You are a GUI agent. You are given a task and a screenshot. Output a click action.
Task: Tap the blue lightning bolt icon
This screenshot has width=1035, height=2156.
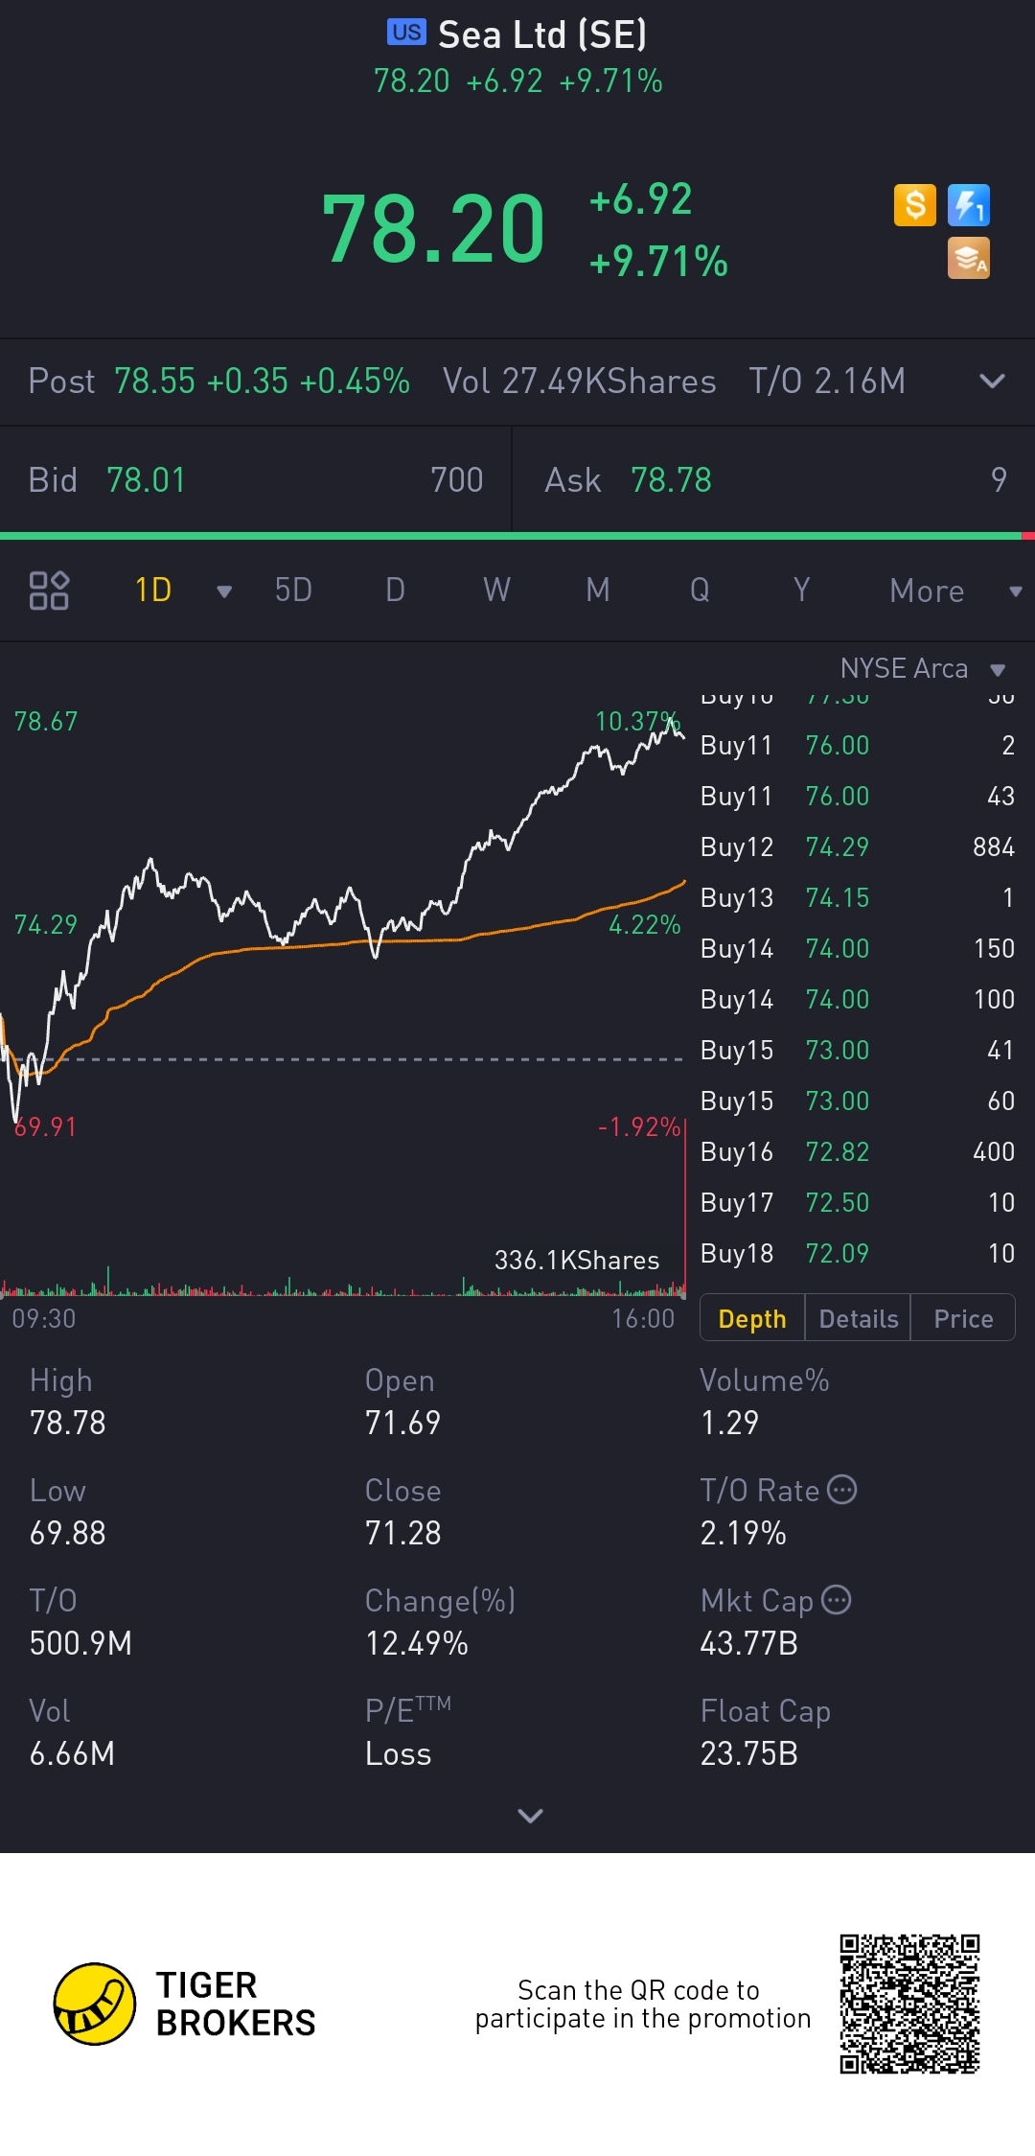(968, 205)
